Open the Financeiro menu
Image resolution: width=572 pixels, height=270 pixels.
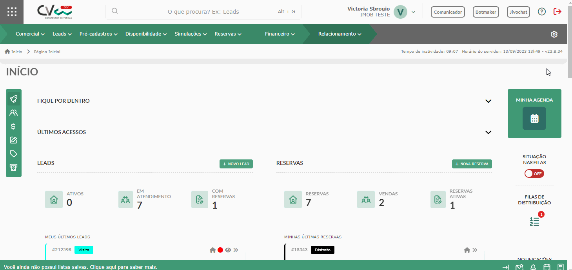280,34
